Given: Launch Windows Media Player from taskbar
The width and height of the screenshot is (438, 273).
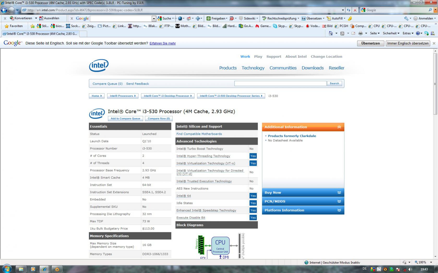Looking at the screenshot, I should (x=33, y=269).
